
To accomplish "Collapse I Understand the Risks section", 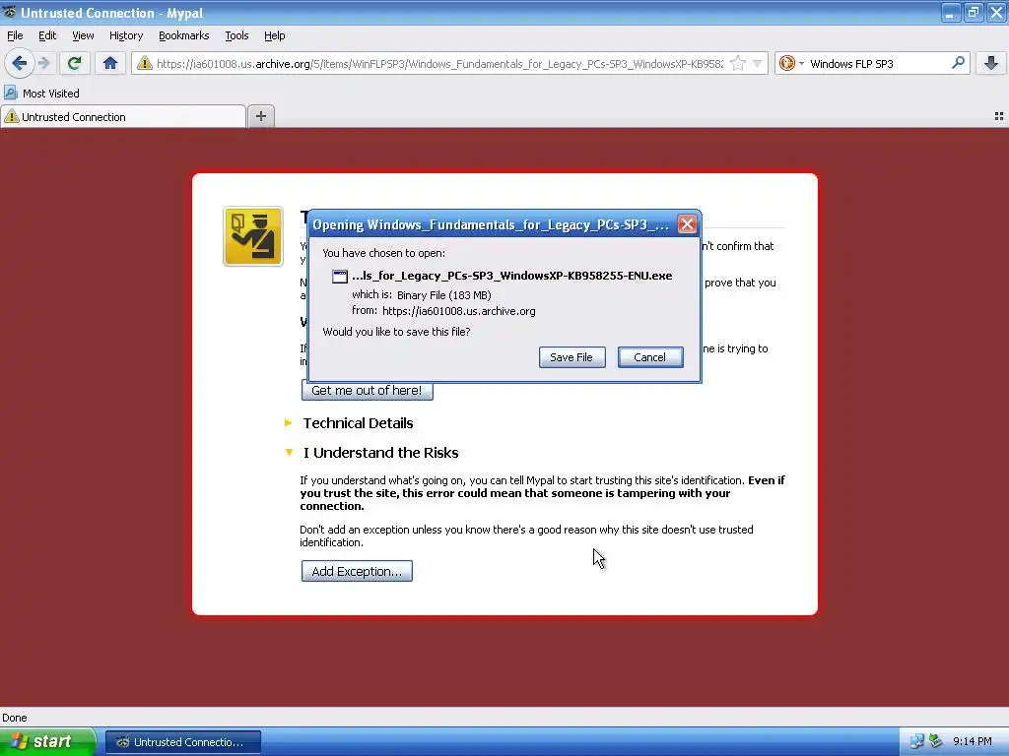I will pyautogui.click(x=371, y=453).
